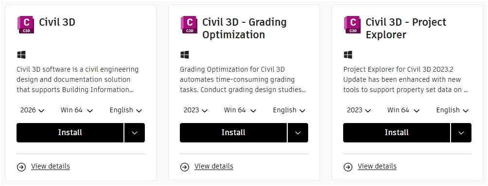Expand install options arrow for Project Explorer

461,133
